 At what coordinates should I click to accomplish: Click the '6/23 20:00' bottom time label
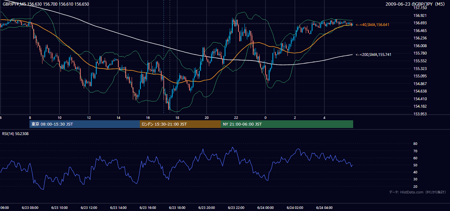pos(206,208)
